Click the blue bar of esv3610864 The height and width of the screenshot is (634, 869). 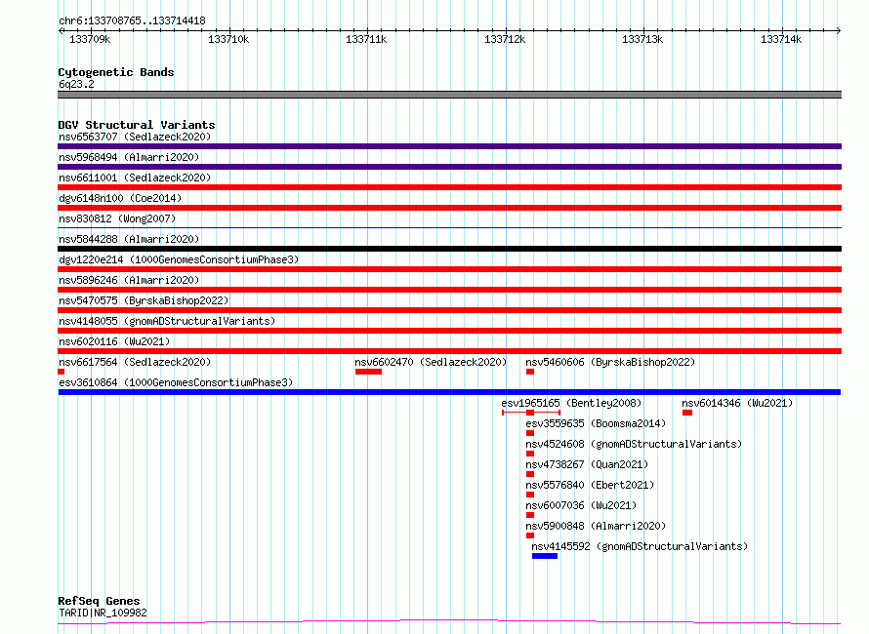tap(449, 392)
